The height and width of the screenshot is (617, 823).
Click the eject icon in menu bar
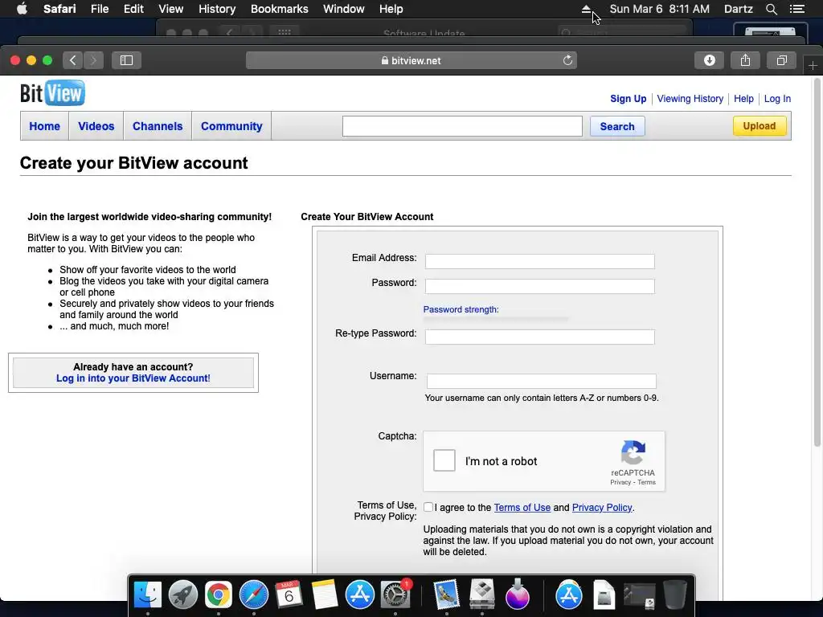pos(586,9)
